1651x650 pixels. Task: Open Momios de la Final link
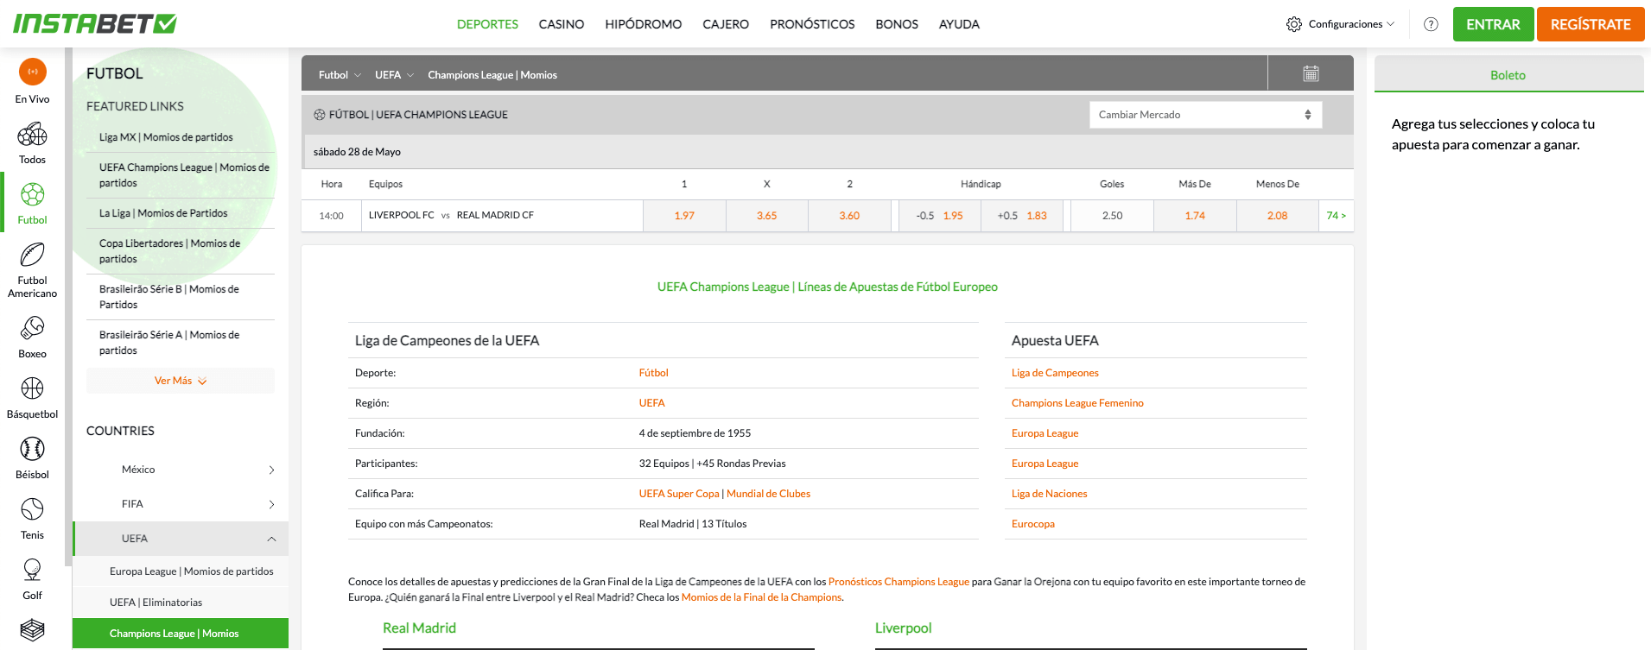pos(761,597)
